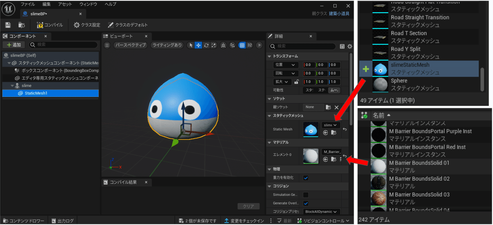Browse to asset in Content Browser icon

tap(21, 25)
